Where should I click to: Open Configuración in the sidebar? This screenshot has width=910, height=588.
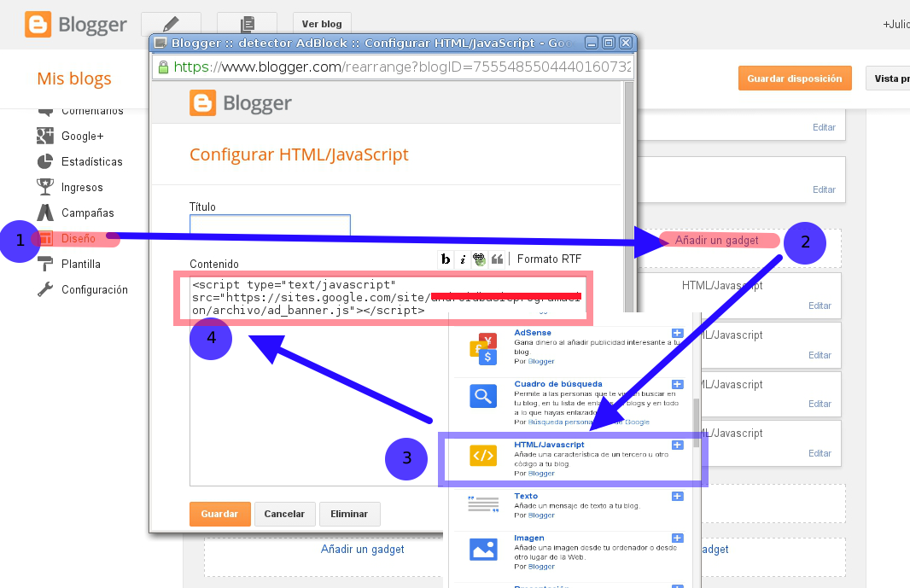tap(95, 289)
